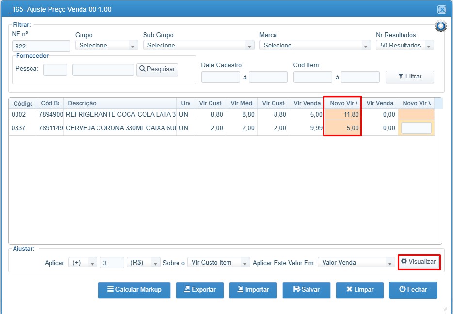Click the first Vlr Venda column header

(x=307, y=103)
